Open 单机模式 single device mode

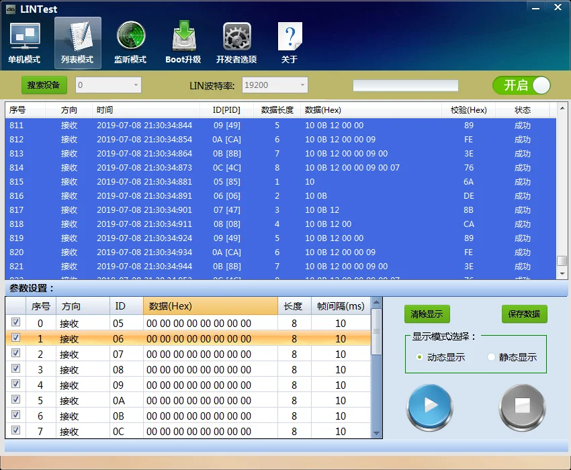tap(24, 42)
